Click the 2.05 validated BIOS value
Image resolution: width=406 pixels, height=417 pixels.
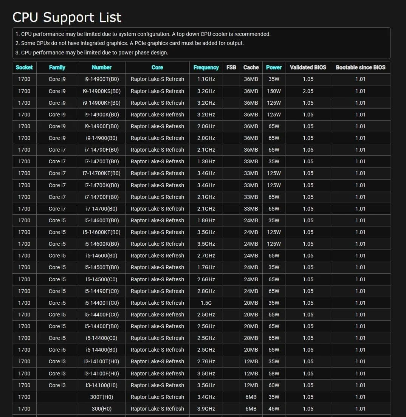(x=308, y=91)
